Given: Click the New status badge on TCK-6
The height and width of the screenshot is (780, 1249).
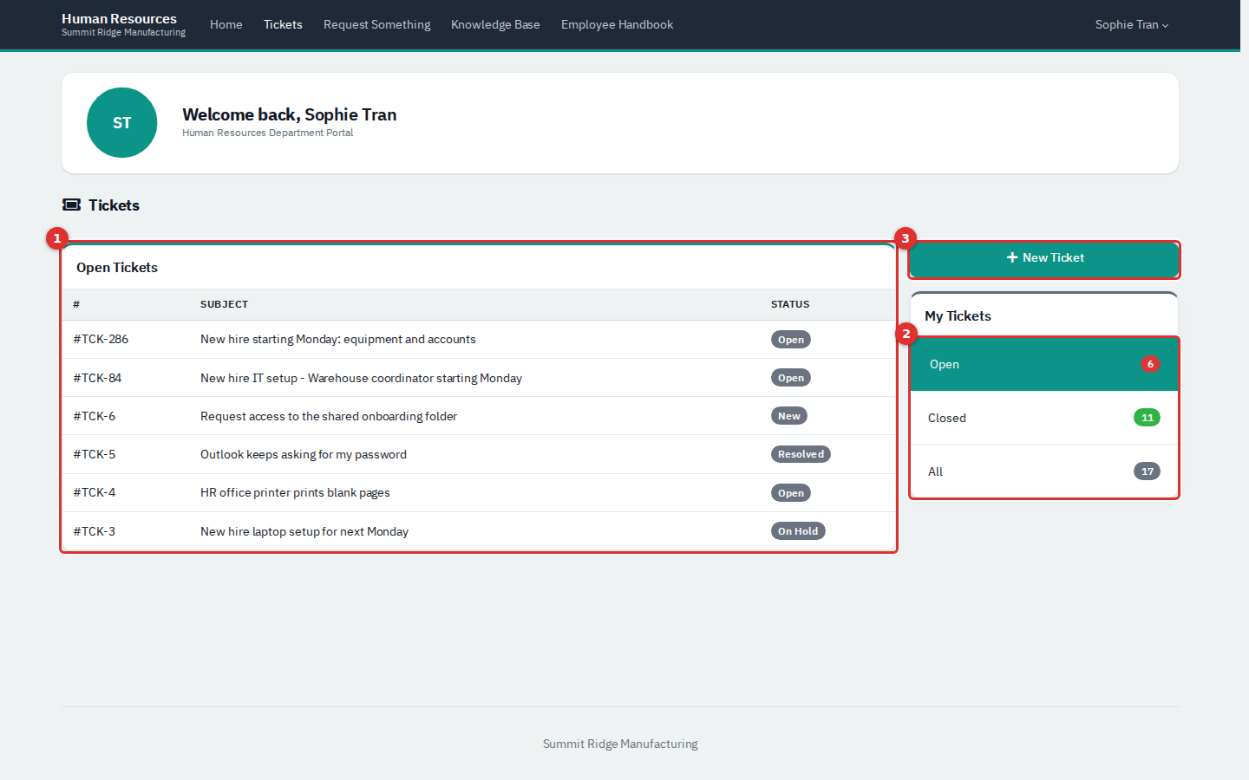Looking at the screenshot, I should 789,416.
